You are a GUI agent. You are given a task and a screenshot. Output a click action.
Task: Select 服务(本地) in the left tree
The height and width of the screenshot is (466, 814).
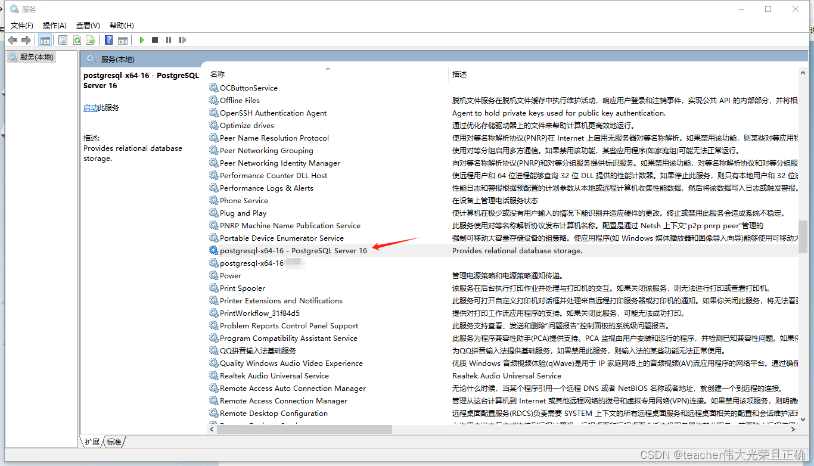coord(31,57)
